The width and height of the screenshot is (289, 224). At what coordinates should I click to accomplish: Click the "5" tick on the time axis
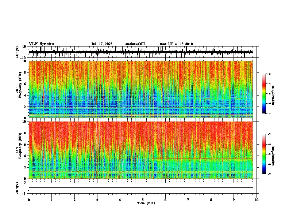pos(143,200)
